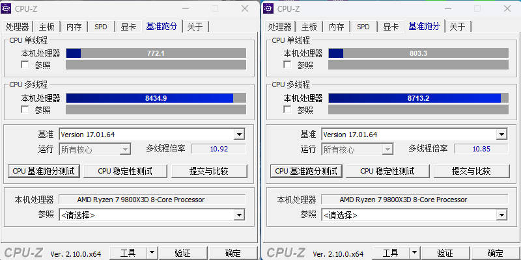
Task: Click single-thread score bar 803.3
Action: pos(419,53)
